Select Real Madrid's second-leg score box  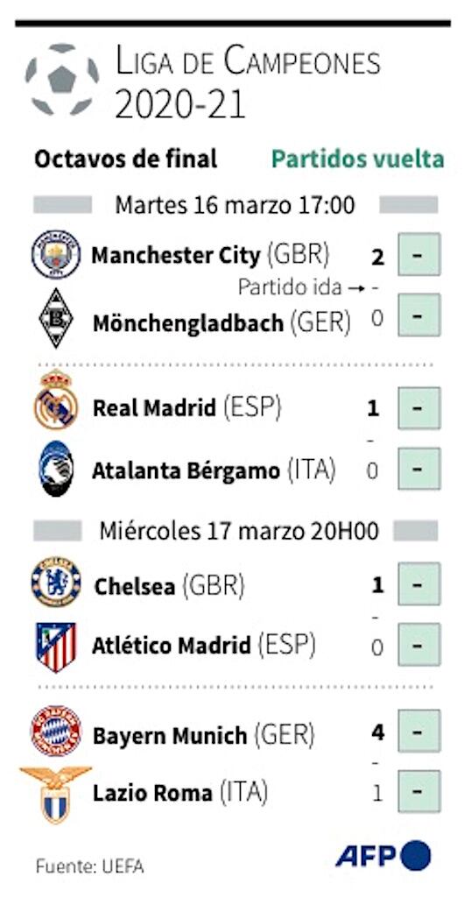coord(418,408)
